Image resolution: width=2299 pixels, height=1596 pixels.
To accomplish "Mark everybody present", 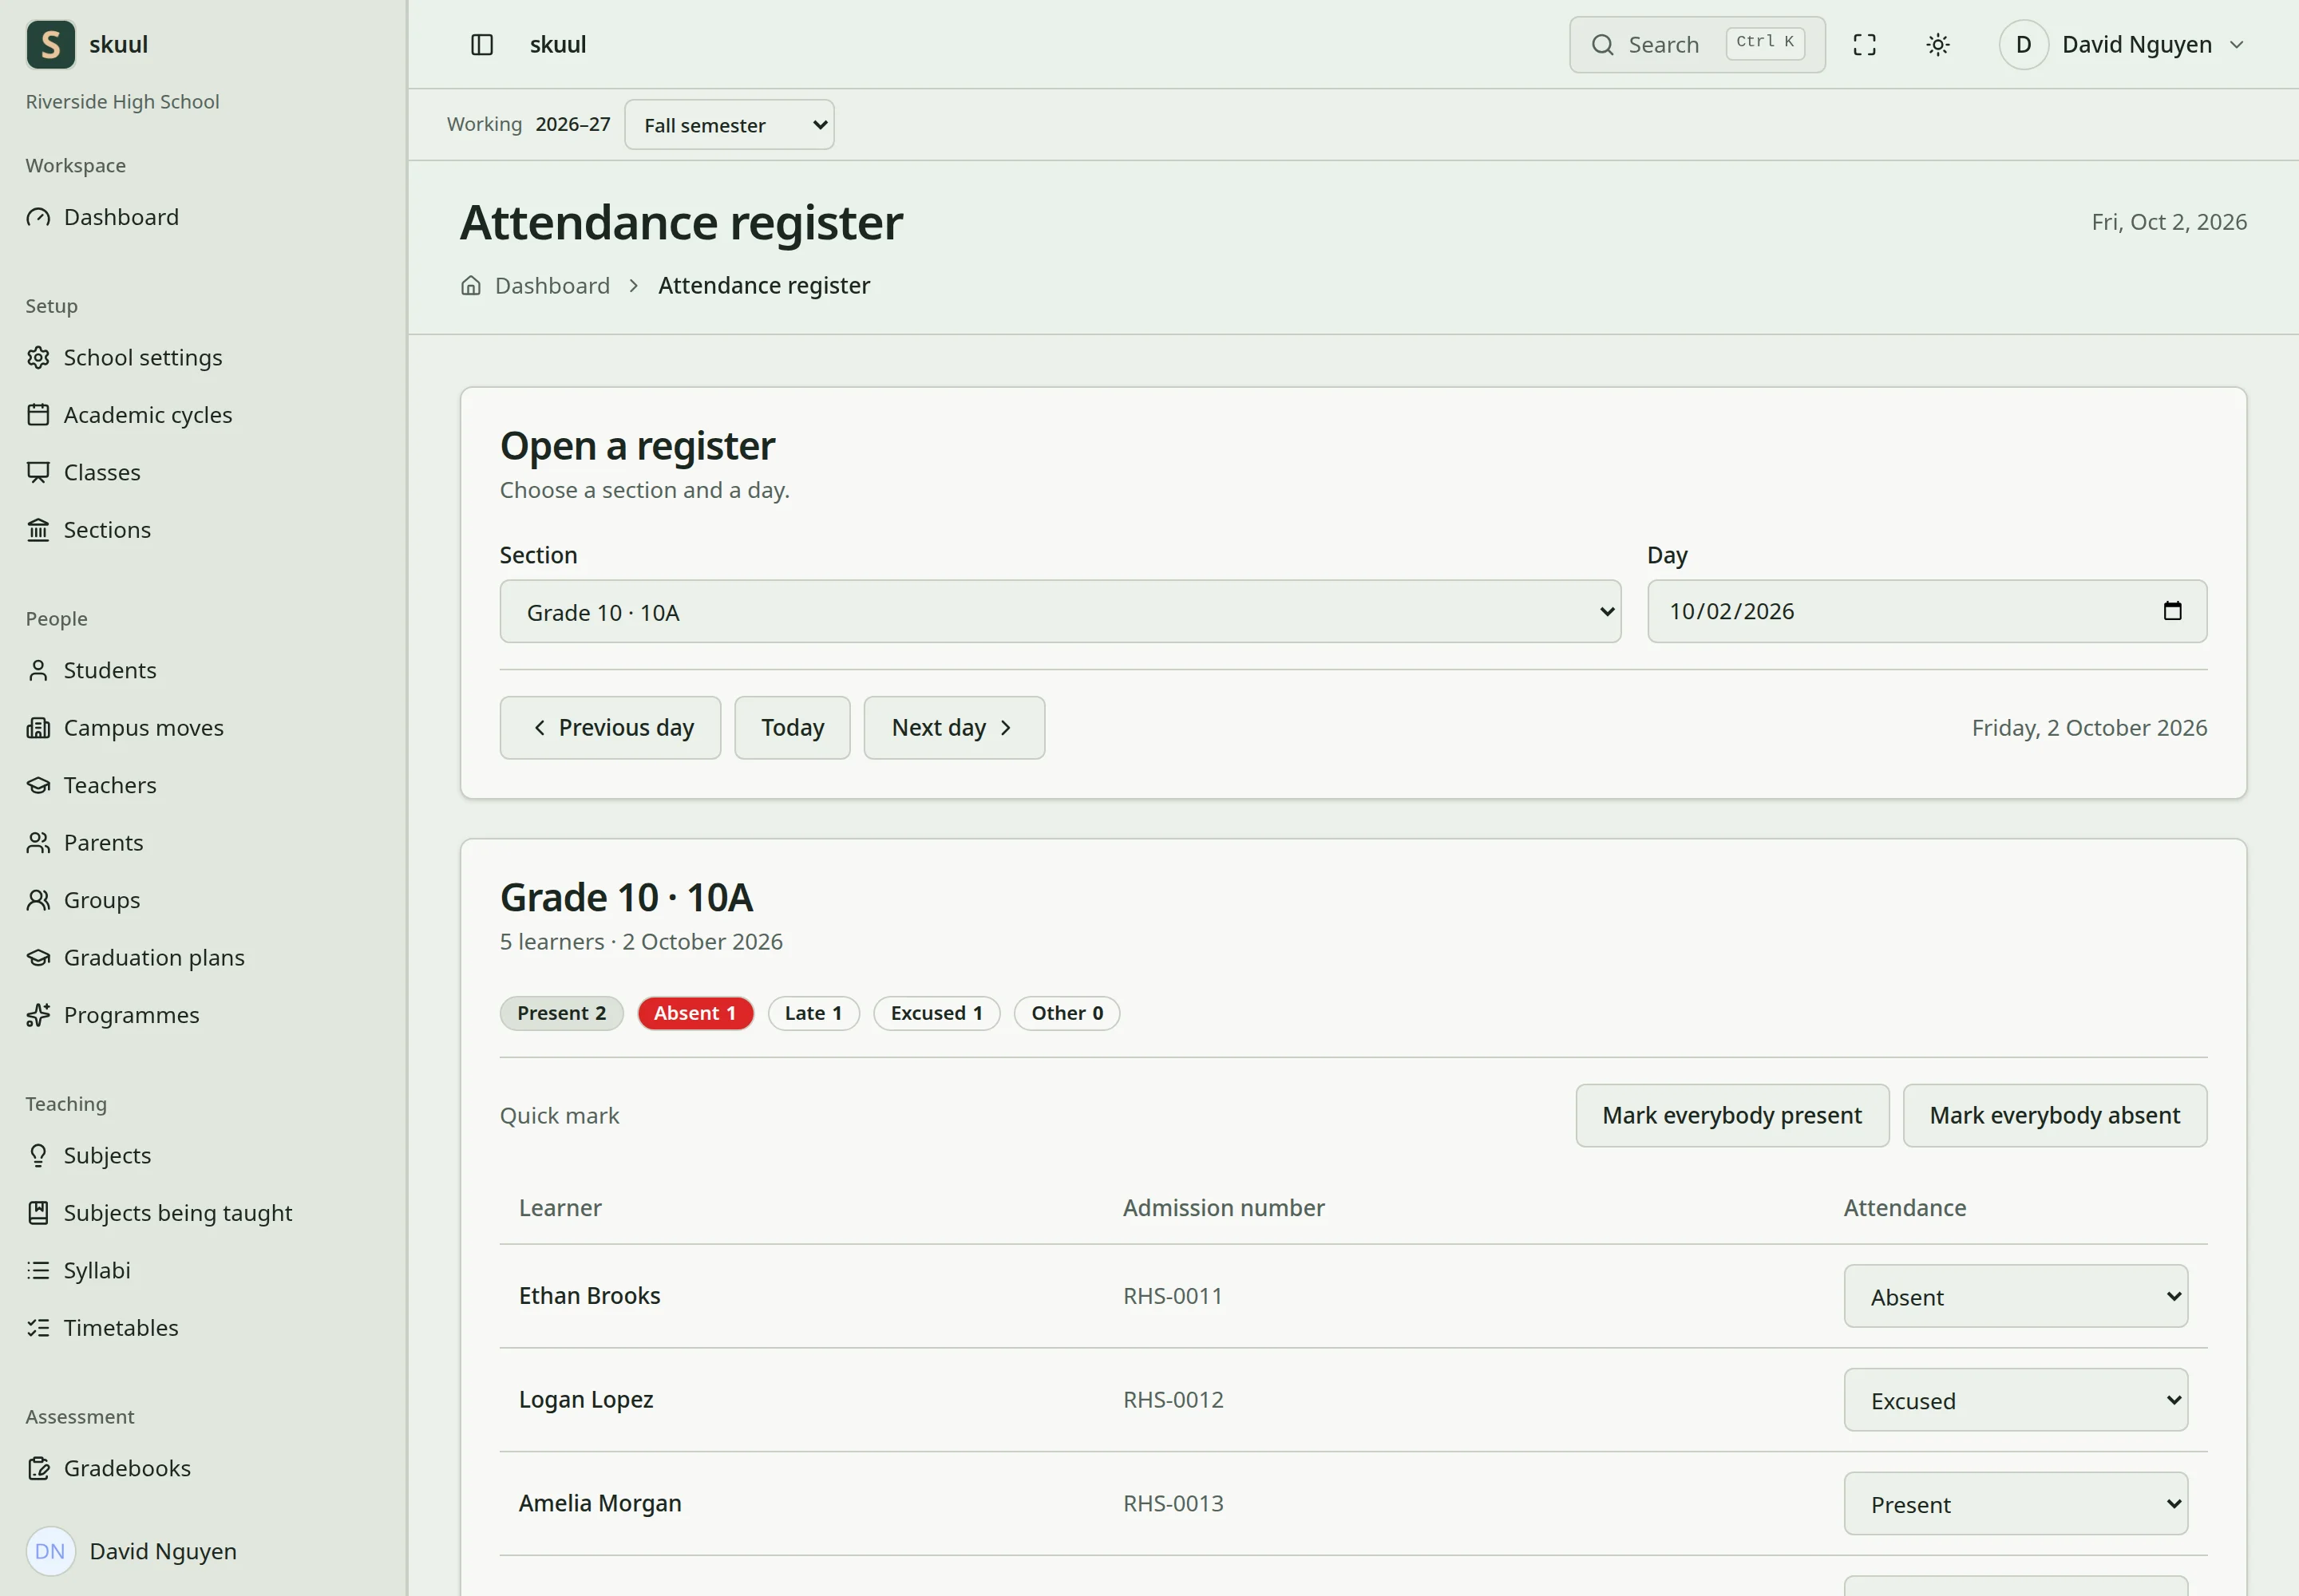I will pos(1733,1116).
